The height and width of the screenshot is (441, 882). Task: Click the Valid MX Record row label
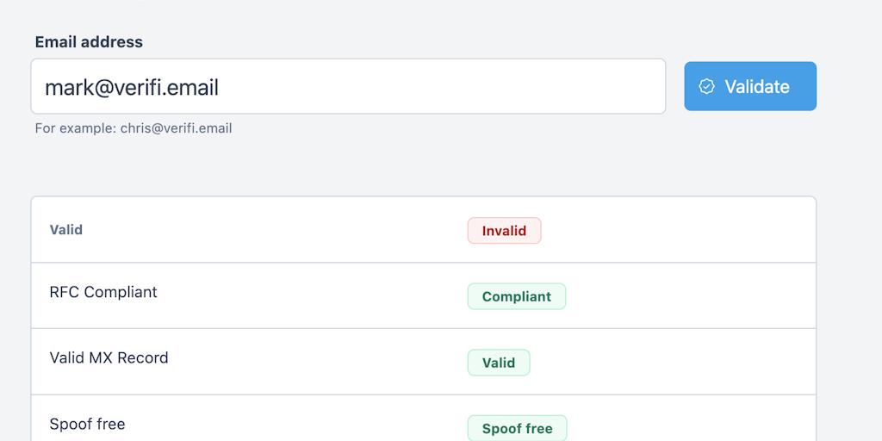pyautogui.click(x=109, y=357)
